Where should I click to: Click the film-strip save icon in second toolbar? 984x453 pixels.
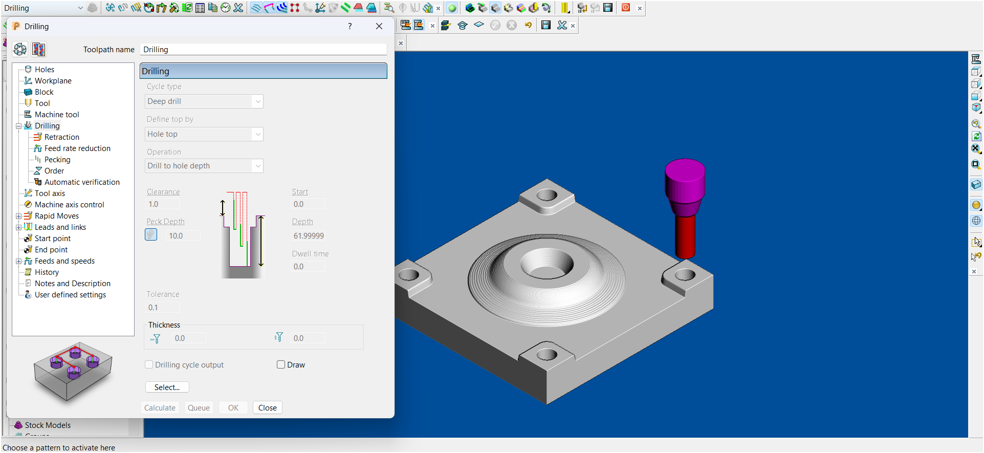[x=545, y=25]
